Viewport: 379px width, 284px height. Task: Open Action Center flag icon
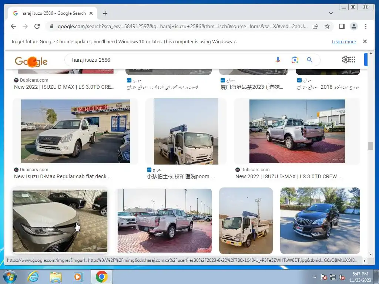324,277
